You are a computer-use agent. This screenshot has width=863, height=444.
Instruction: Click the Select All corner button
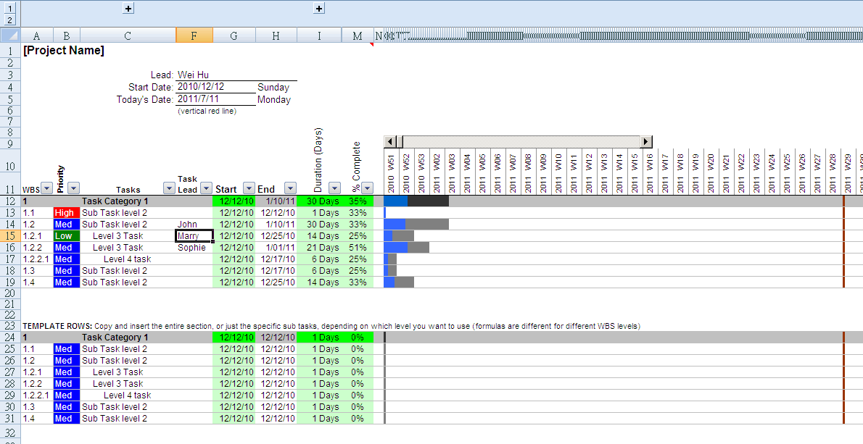(x=10, y=35)
